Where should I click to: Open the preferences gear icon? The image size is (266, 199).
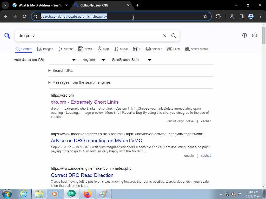click(254, 35)
